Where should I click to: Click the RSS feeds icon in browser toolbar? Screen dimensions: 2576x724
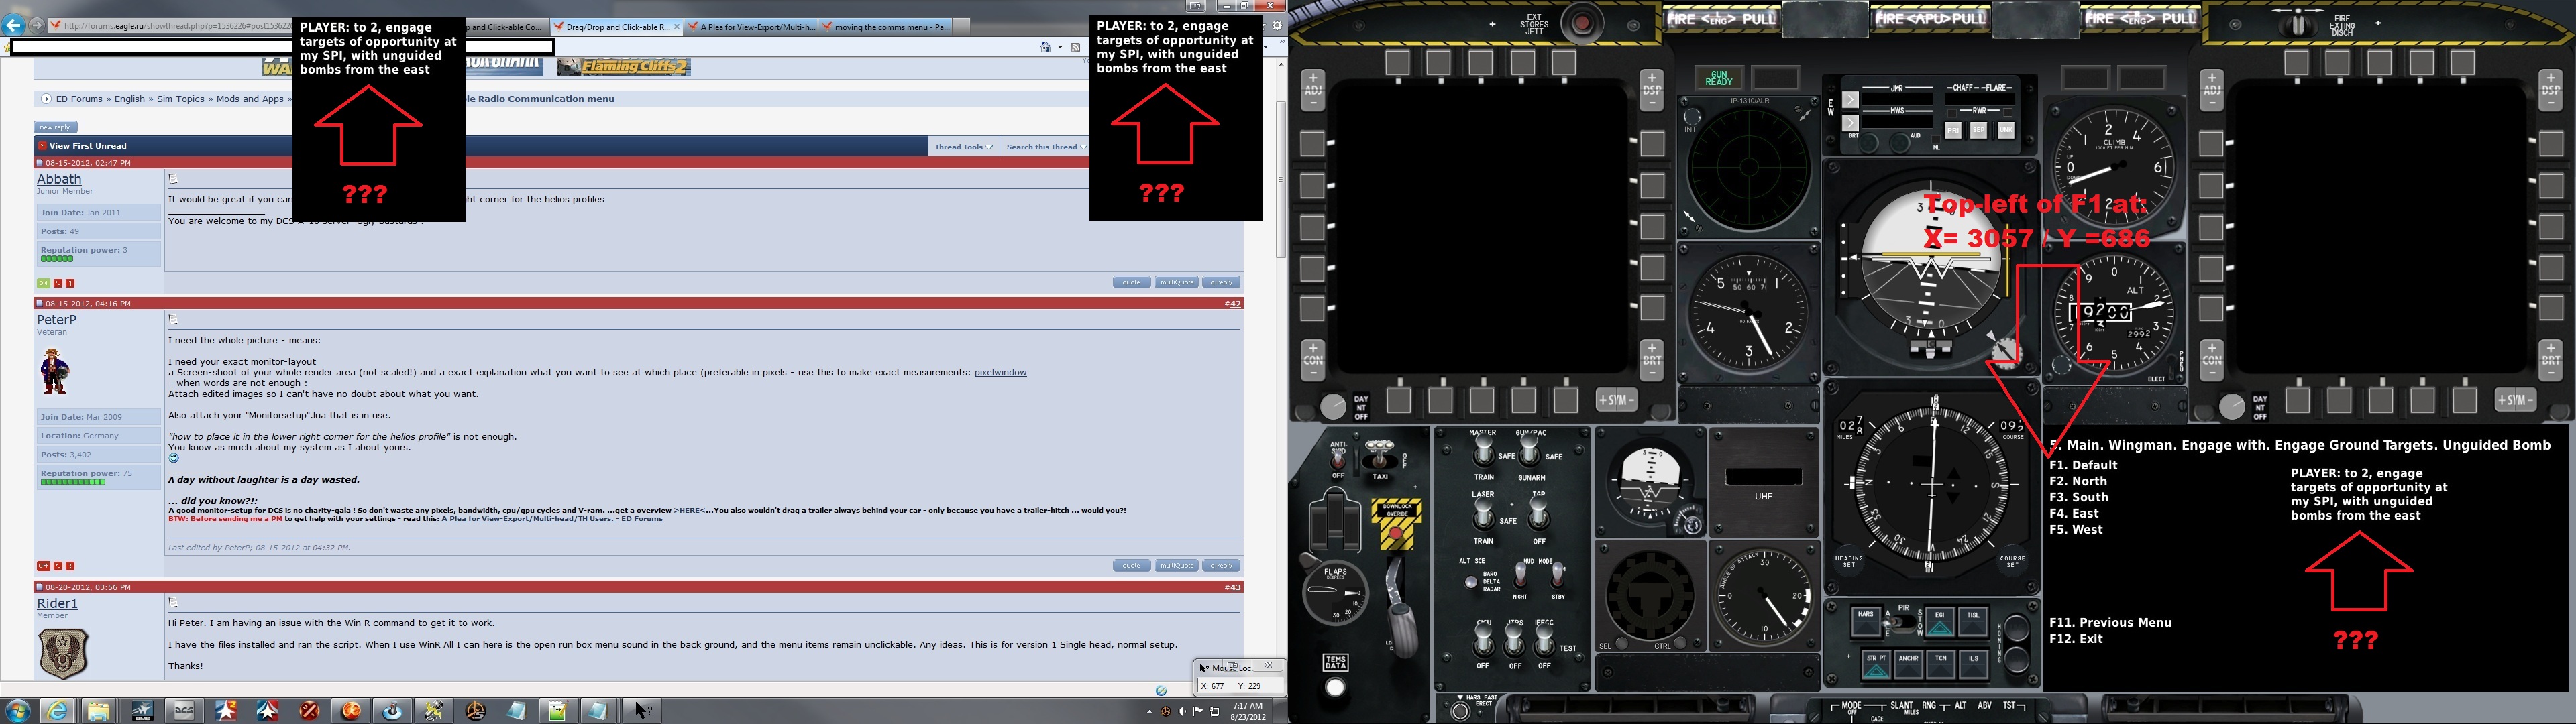point(1075,47)
